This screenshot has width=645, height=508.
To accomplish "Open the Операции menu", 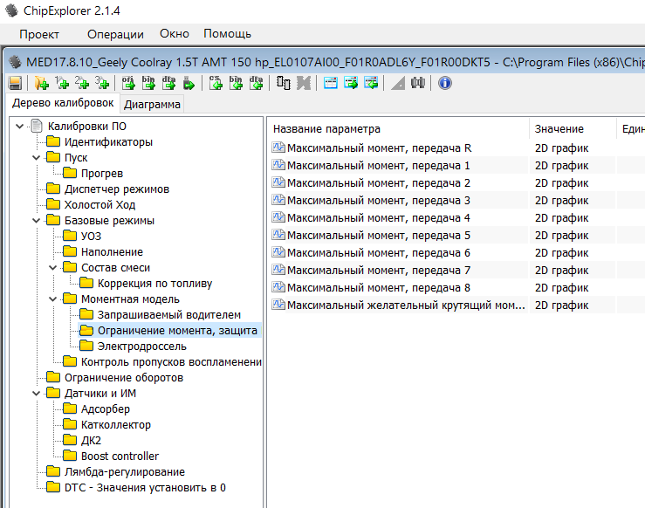I will click(115, 34).
